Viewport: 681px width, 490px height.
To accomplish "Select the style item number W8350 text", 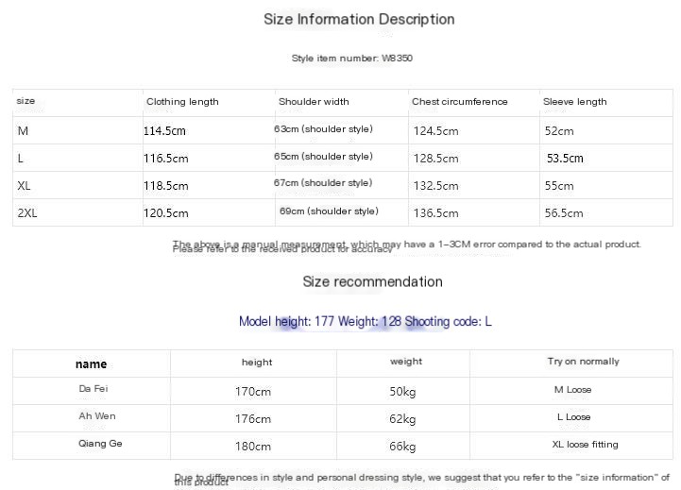I will point(351,59).
